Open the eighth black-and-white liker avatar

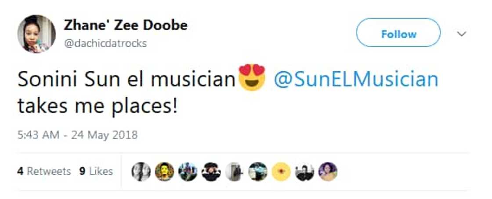point(304,172)
